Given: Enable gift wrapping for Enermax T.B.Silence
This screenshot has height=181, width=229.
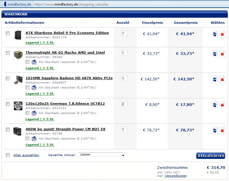Looking at the screenshot, I should click(x=27, y=113).
